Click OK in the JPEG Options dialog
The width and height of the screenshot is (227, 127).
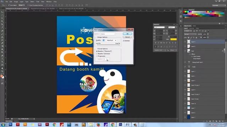[127, 34]
